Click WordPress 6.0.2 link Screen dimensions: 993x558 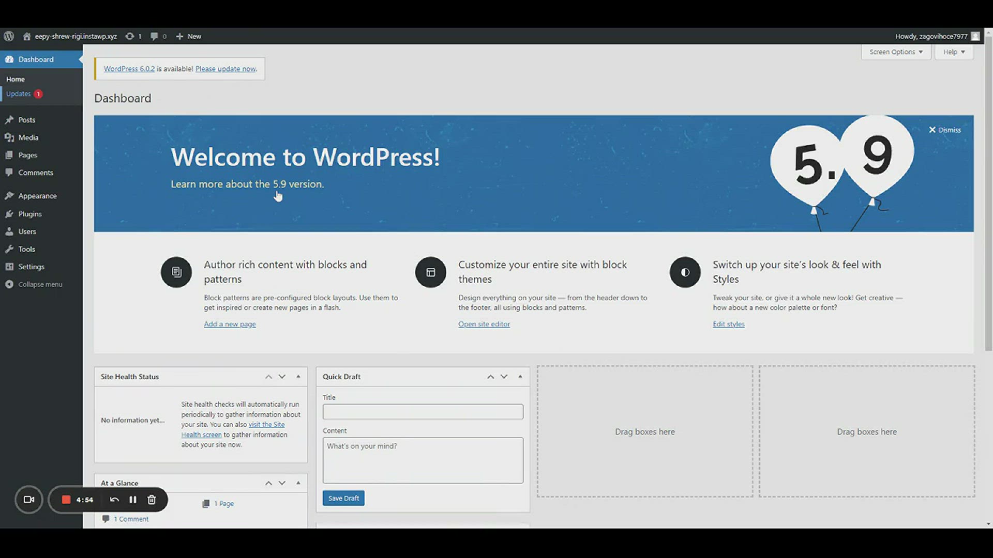coord(129,69)
